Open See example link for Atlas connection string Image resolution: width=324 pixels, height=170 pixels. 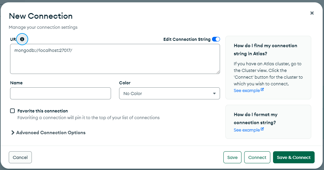pyautogui.click(x=247, y=91)
